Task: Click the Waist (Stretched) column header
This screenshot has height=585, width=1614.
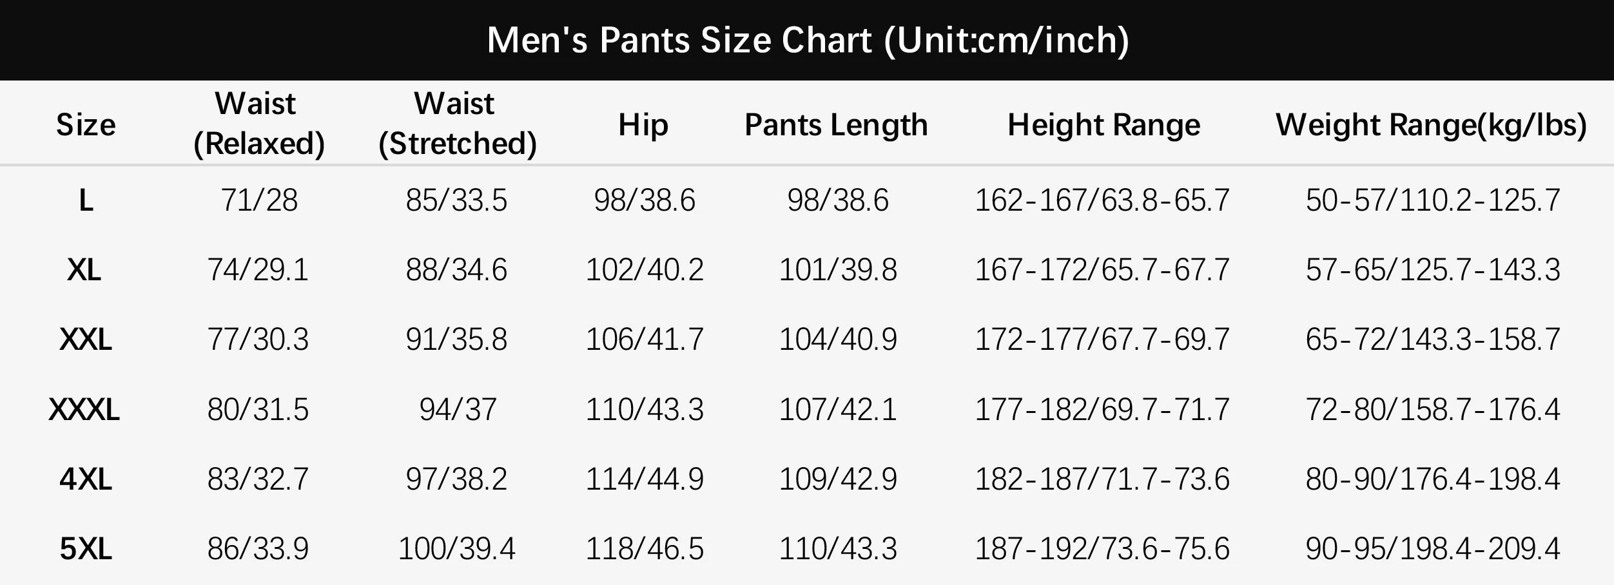Action: click(x=457, y=123)
